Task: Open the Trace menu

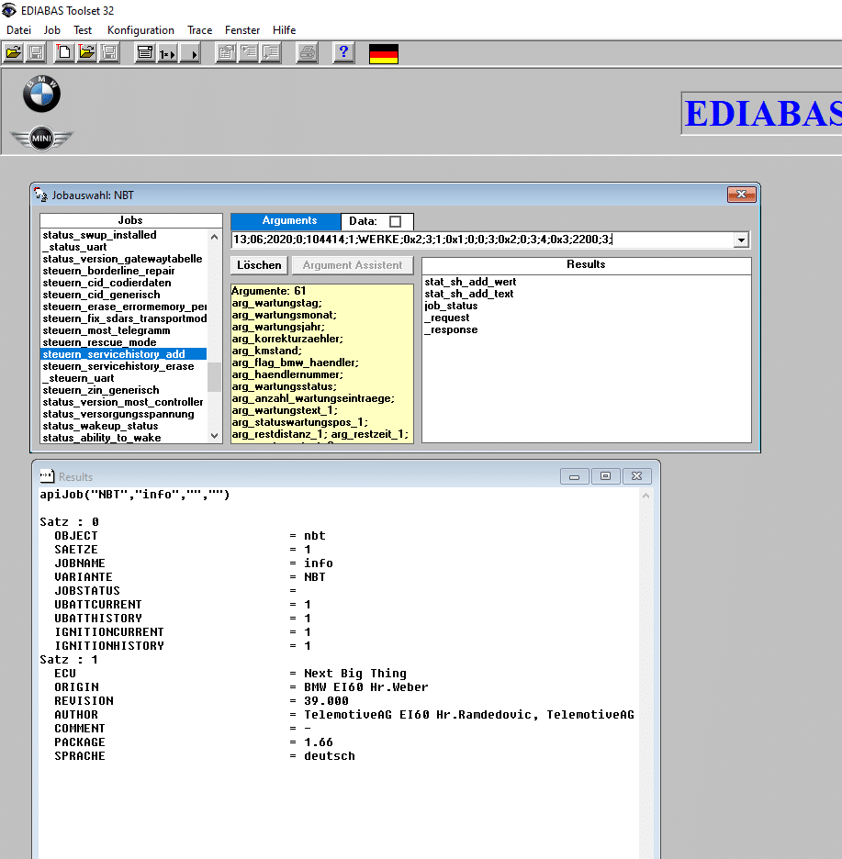Action: tap(199, 30)
